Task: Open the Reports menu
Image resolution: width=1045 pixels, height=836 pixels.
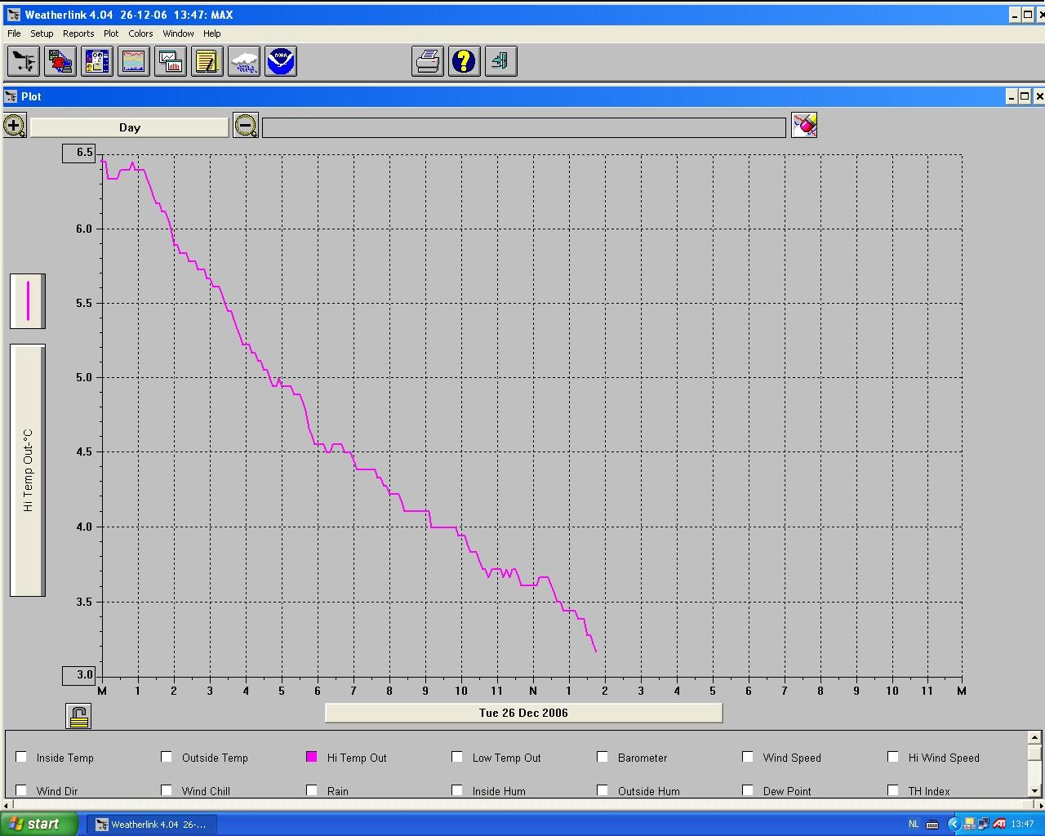Action: click(78, 33)
